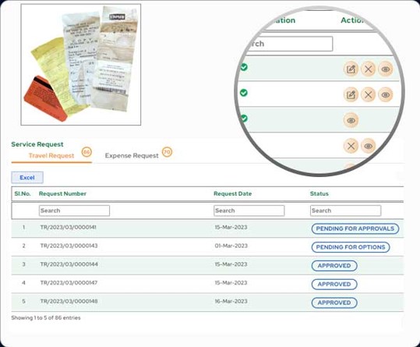Image resolution: width=420 pixels, height=347 pixels.
Task: Click the receipts image thumbnail
Action: click(81, 65)
